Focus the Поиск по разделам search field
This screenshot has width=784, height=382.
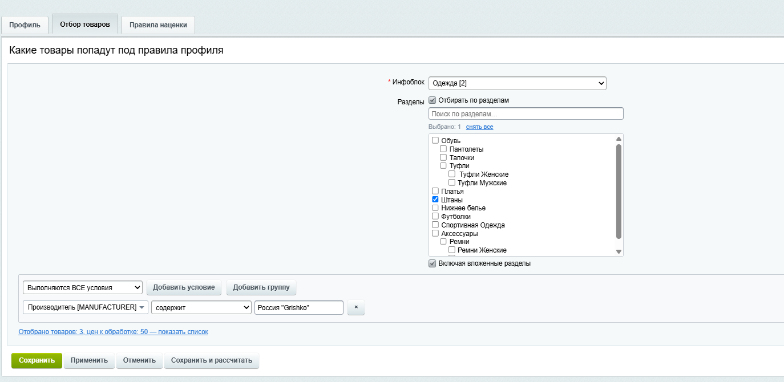tap(526, 114)
